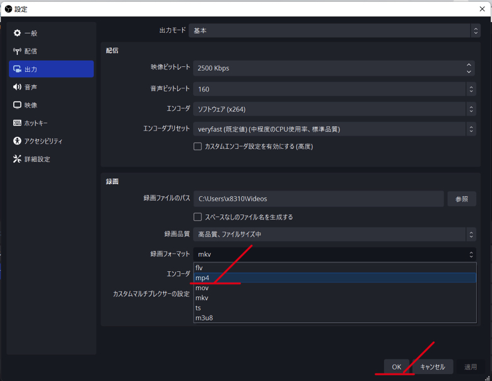Click the gear icon for 一般 settings
Screen dimensions: 492x381
17,33
